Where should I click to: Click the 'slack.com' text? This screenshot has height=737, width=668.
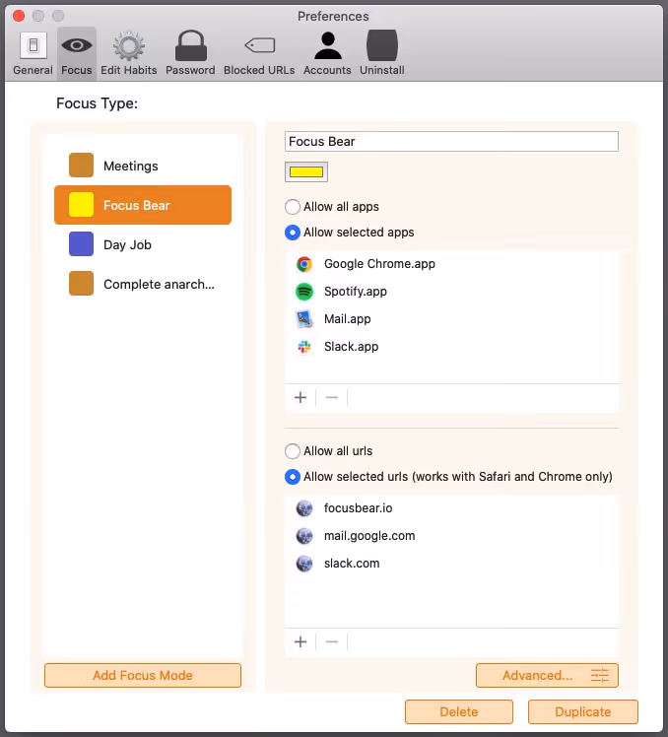(352, 564)
